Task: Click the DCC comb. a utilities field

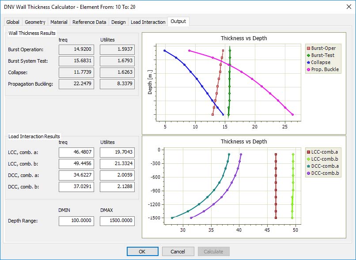Action: 117,175
